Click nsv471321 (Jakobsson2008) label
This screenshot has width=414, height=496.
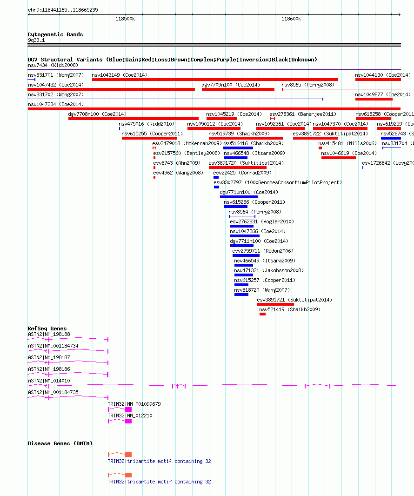269,271
